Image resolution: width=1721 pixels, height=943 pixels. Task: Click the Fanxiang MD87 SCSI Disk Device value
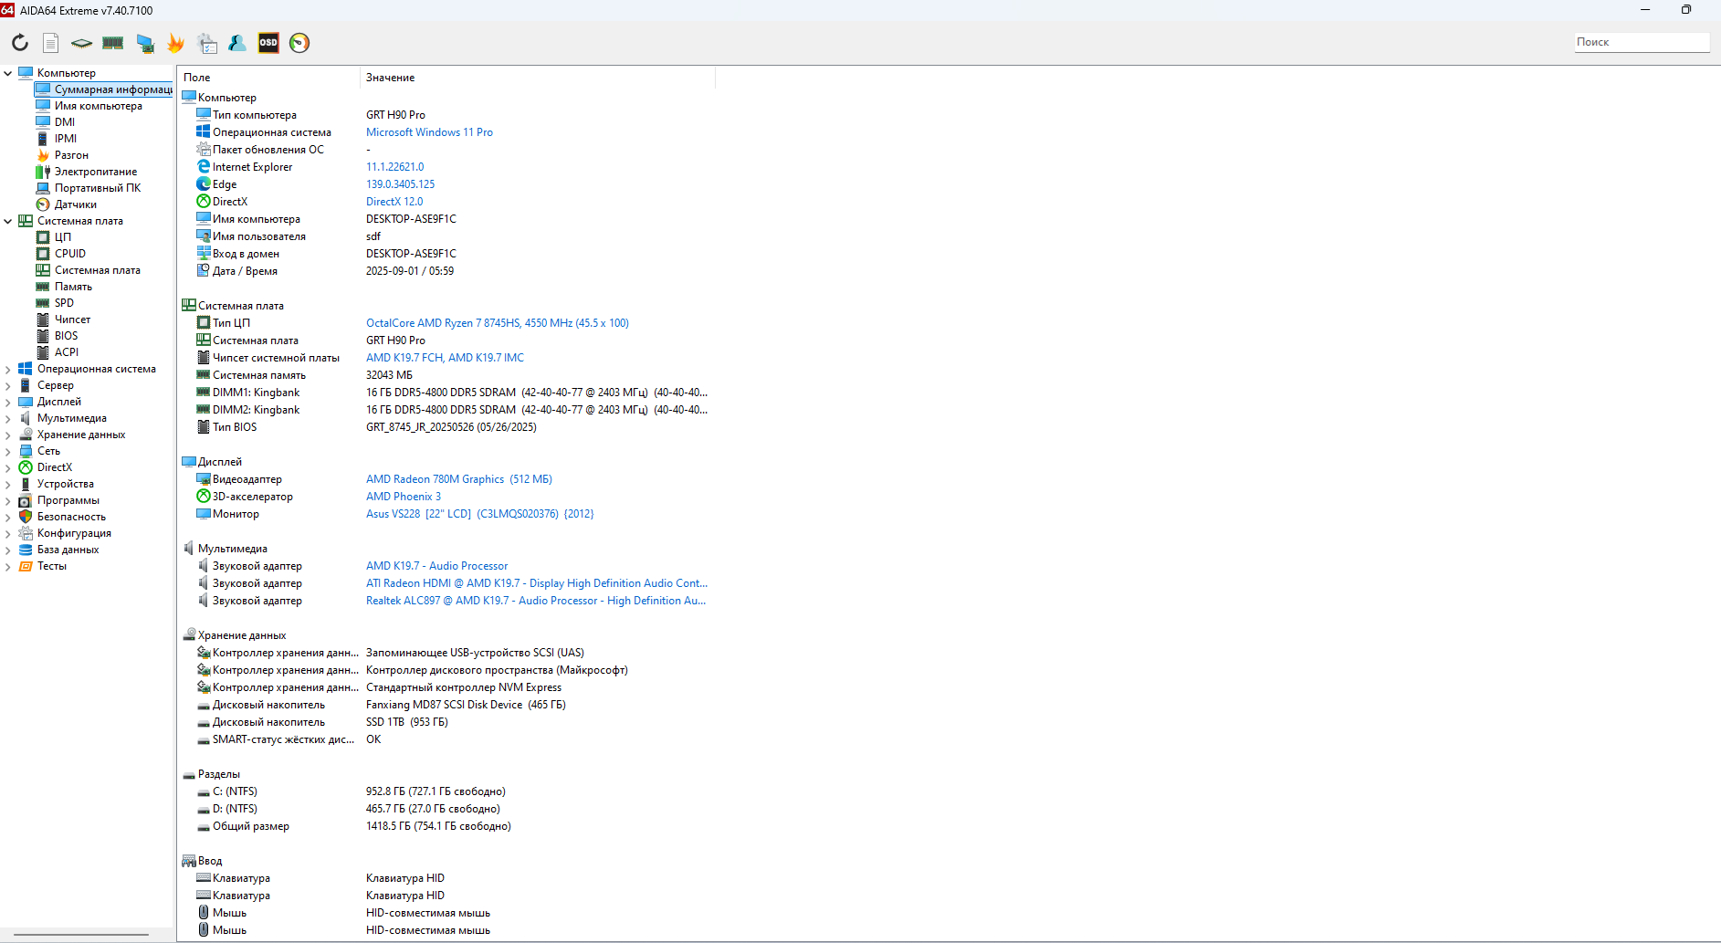coord(466,705)
